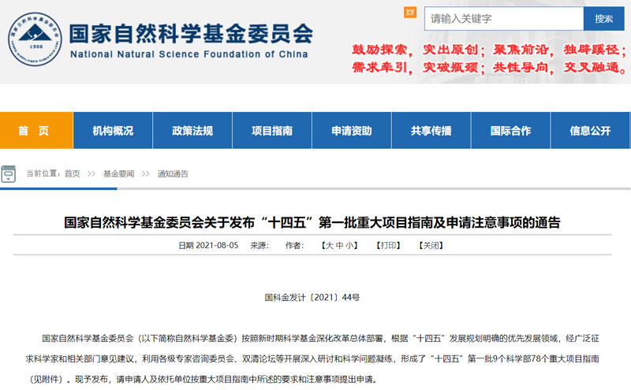Set font size to 大 (large)
The width and height of the screenshot is (631, 390).
coord(329,245)
